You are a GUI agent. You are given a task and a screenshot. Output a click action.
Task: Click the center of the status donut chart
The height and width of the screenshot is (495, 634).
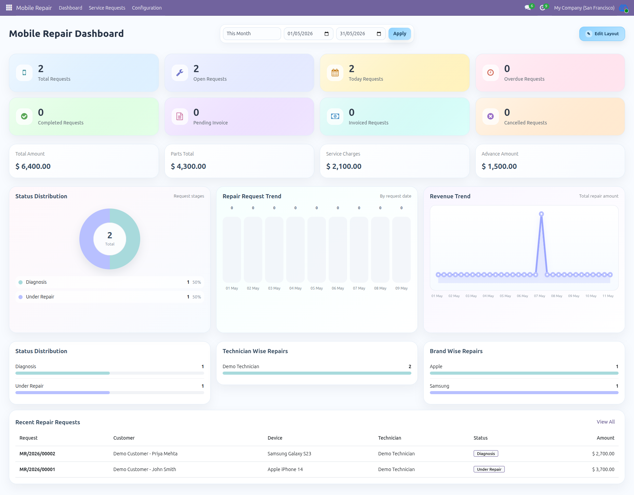click(x=110, y=239)
